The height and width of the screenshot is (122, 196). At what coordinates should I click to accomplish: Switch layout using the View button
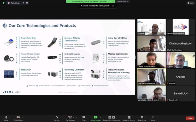(190, 3)
